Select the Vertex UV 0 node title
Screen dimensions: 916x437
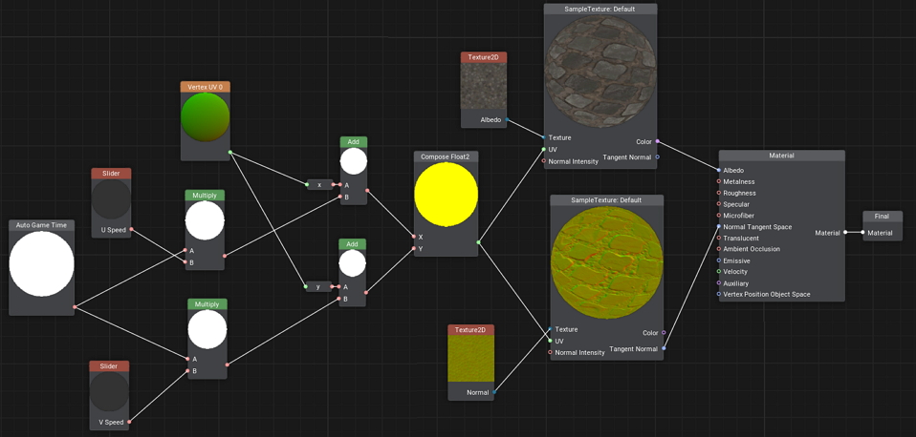point(205,87)
